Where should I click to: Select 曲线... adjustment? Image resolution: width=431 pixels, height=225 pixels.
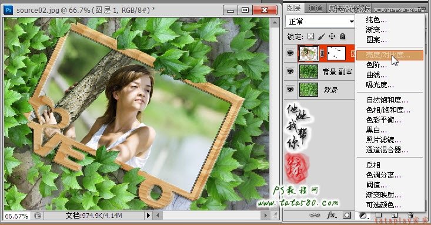click(x=376, y=75)
